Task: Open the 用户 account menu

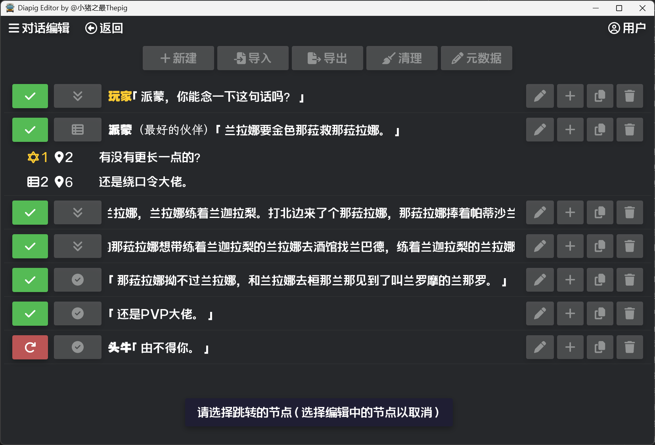Action: pos(627,28)
